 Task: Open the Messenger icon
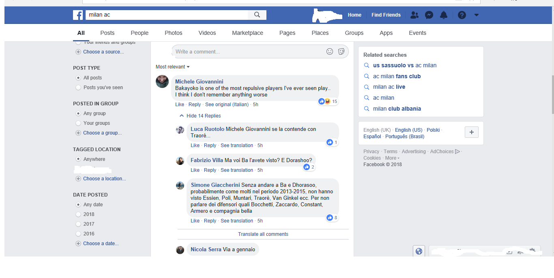(429, 15)
